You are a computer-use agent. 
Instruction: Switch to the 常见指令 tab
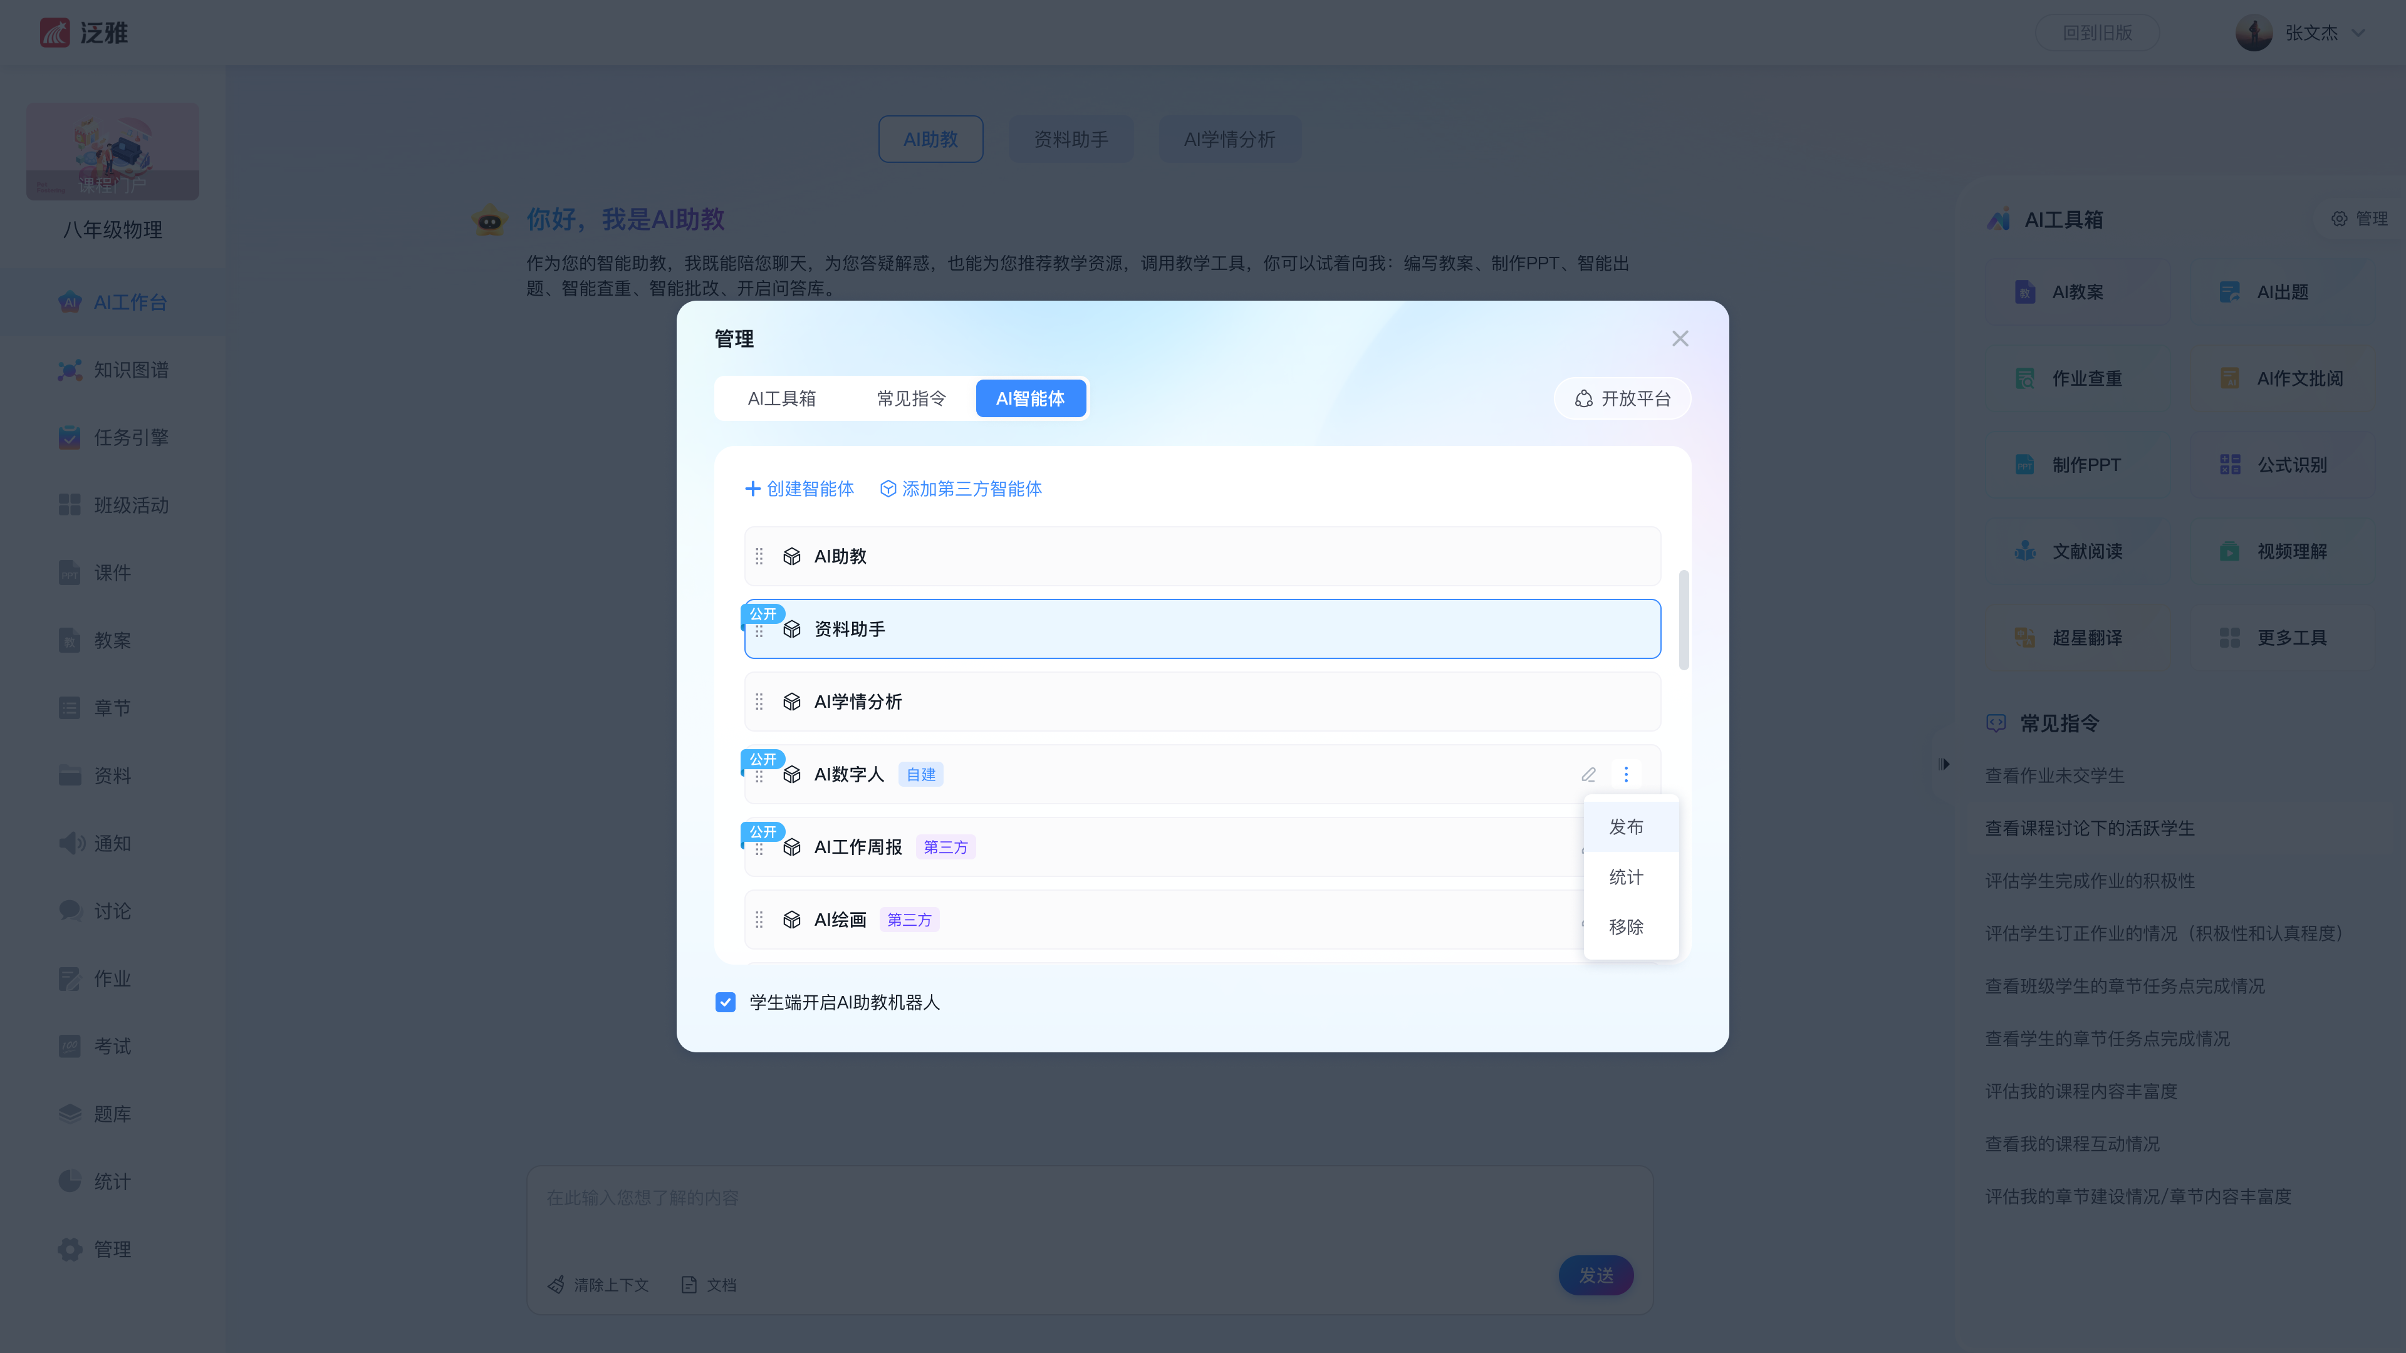point(910,399)
